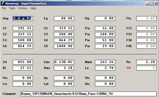Open the Help menu
This screenshot has width=159, height=98.
(33, 8)
